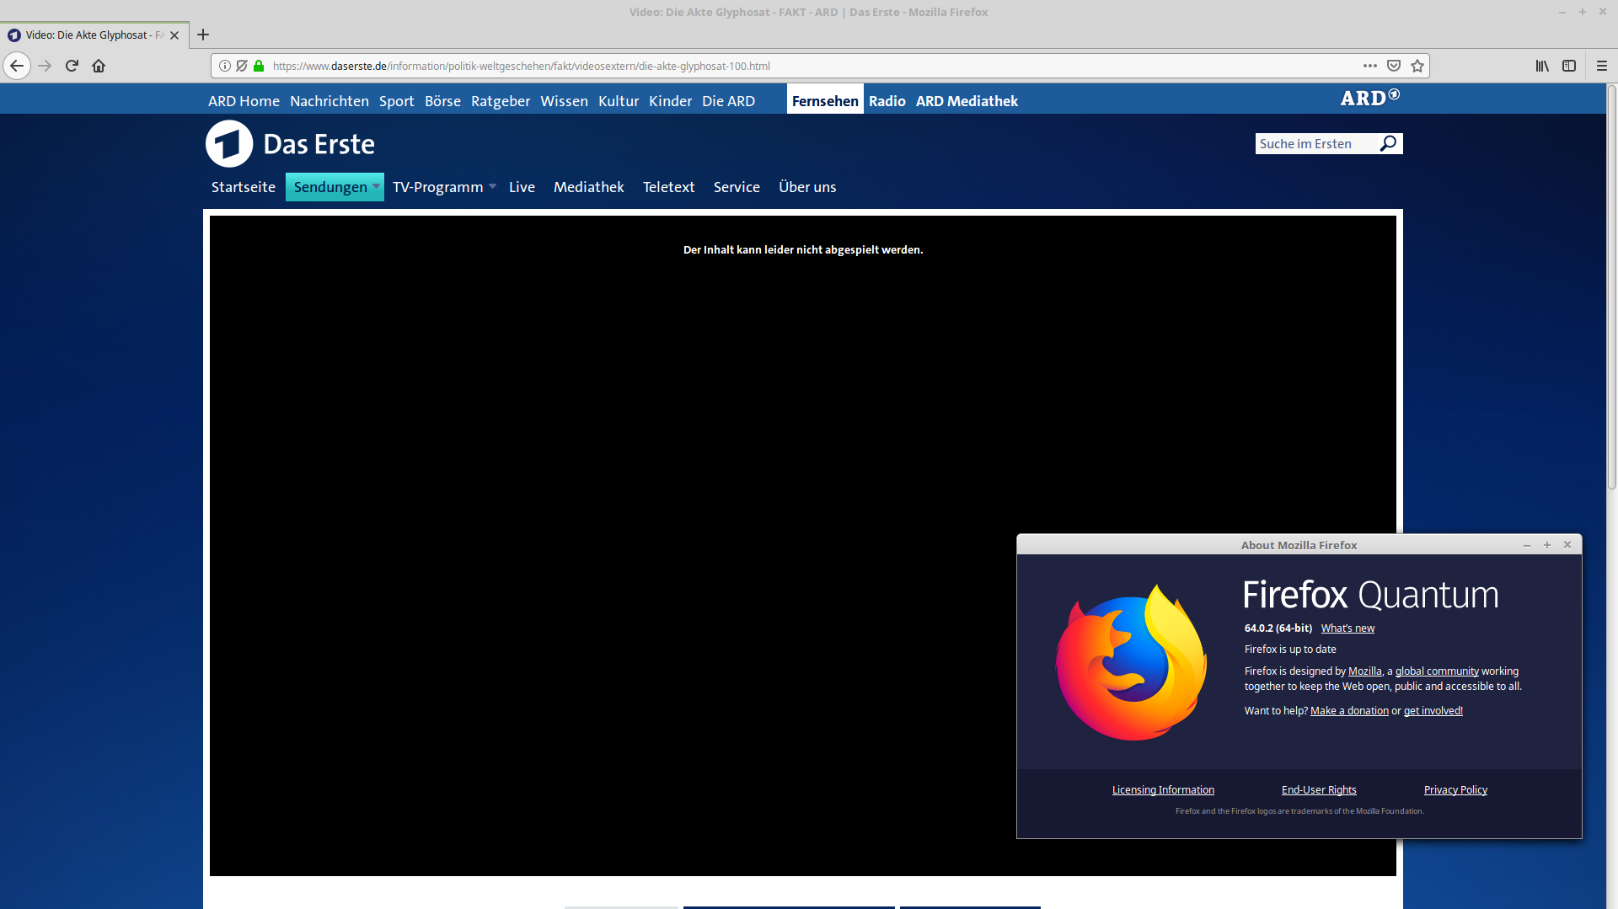Open Mediathek in the navigation
The width and height of the screenshot is (1618, 909).
click(x=589, y=187)
